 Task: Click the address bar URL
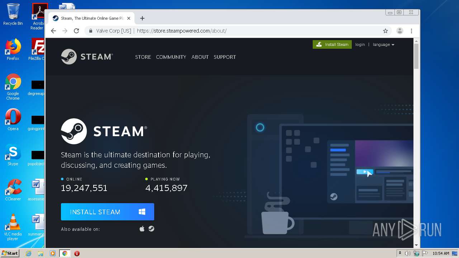tap(182, 31)
